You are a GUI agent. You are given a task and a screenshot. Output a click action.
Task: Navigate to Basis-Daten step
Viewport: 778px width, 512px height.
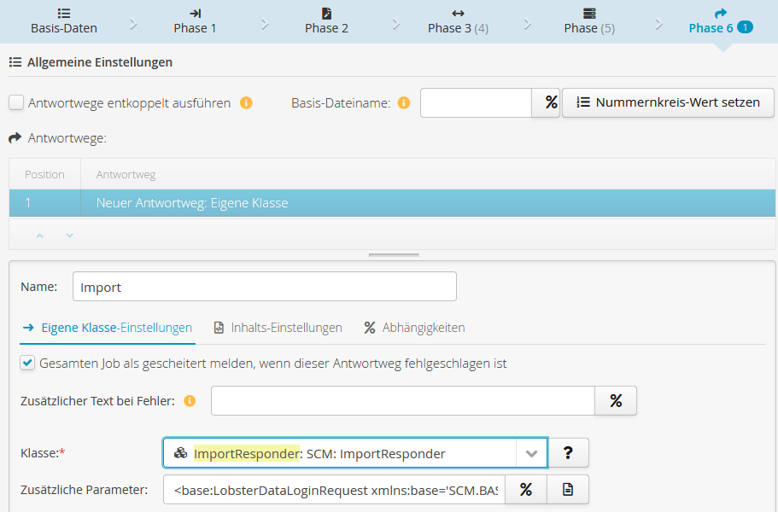coord(64,20)
